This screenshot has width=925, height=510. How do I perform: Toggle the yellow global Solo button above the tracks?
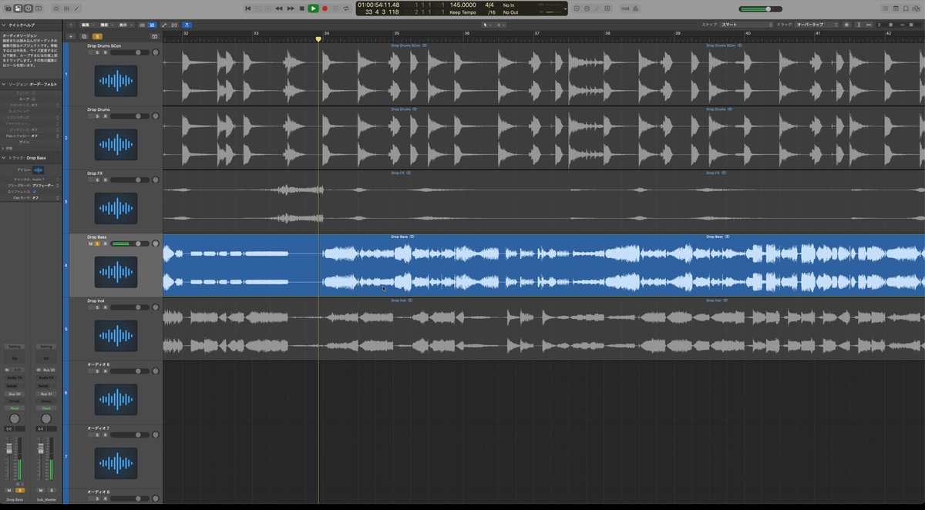pyautogui.click(x=97, y=36)
